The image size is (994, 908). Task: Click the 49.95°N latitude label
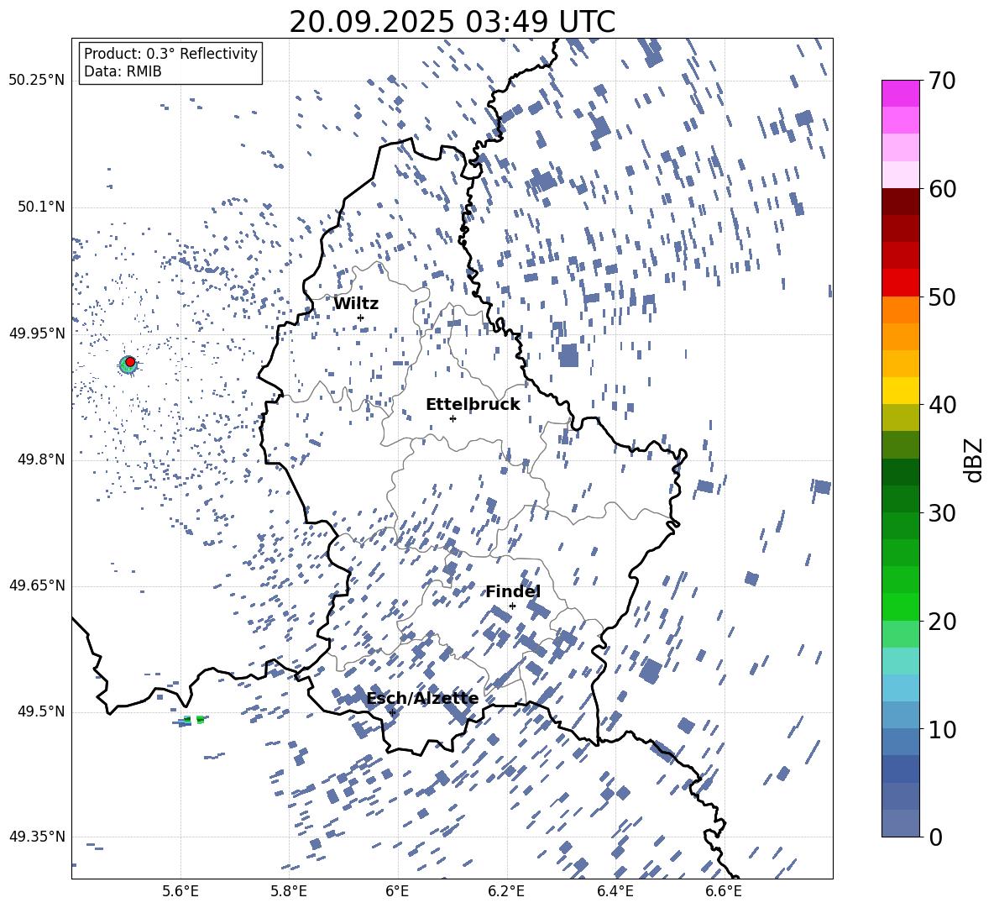click(37, 333)
